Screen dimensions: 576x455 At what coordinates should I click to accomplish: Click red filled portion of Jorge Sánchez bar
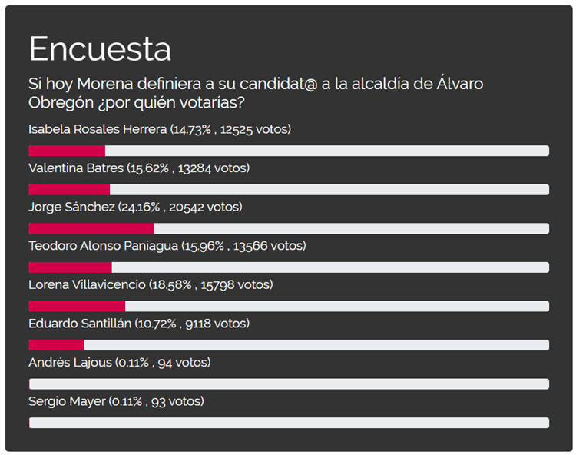(91, 228)
